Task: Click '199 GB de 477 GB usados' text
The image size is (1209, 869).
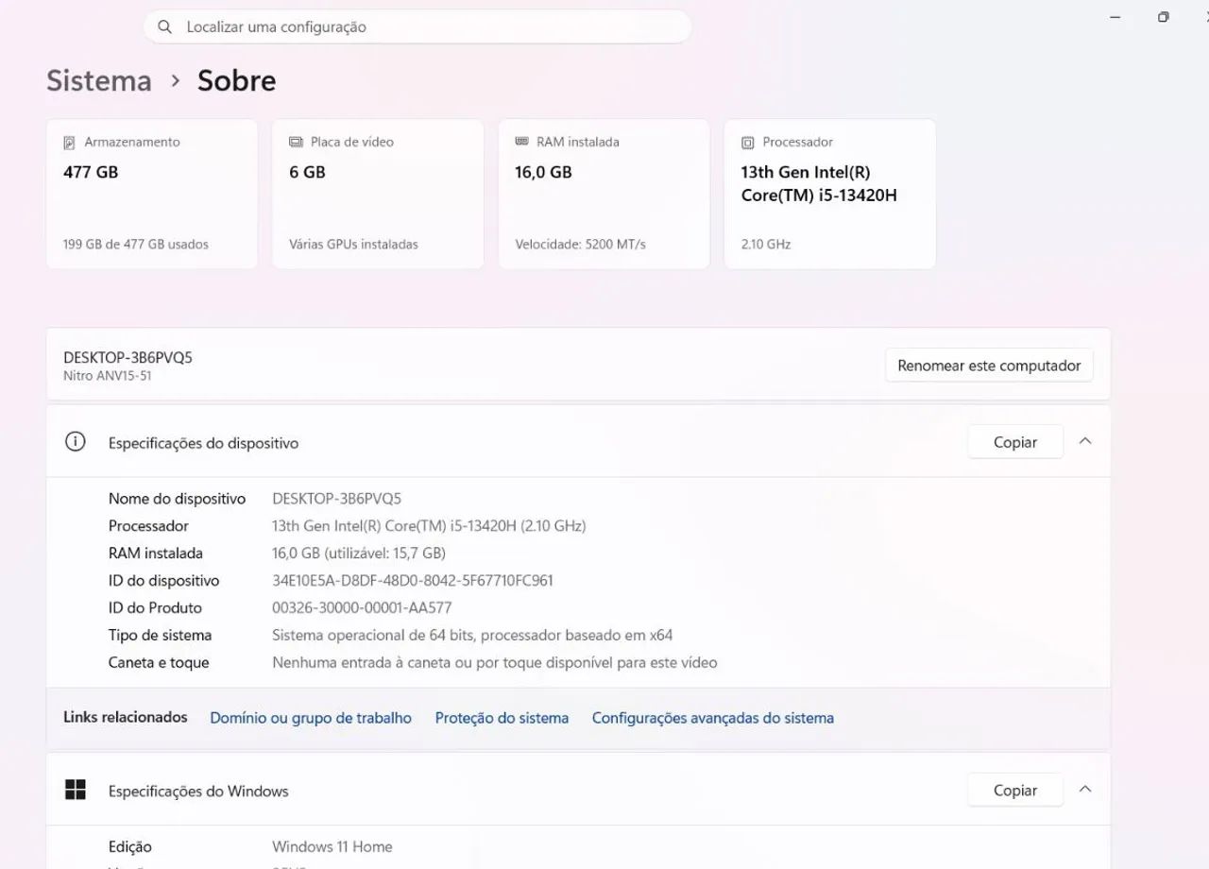Action: (136, 245)
